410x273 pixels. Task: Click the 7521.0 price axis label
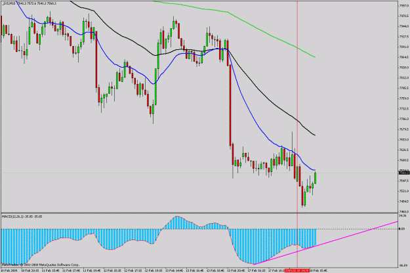404,191
